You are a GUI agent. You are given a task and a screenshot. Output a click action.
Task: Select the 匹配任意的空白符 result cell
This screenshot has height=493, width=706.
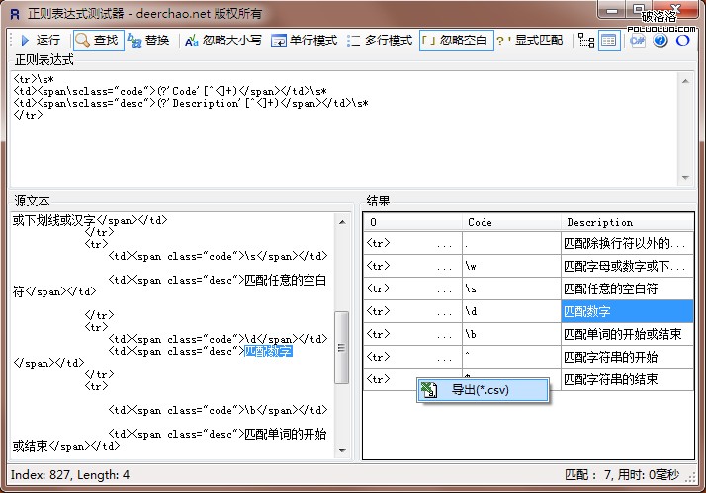pos(625,288)
